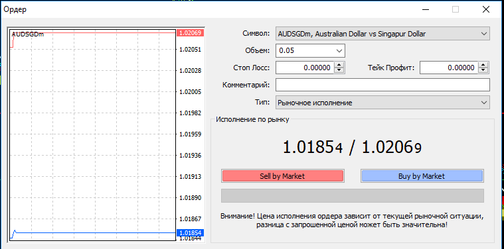Increase the Тейк Профит value
Screen dimensions: 504x249
pyautogui.click(x=483, y=65)
